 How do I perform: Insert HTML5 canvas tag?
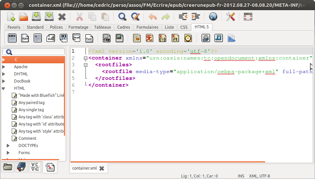click(x=231, y=38)
